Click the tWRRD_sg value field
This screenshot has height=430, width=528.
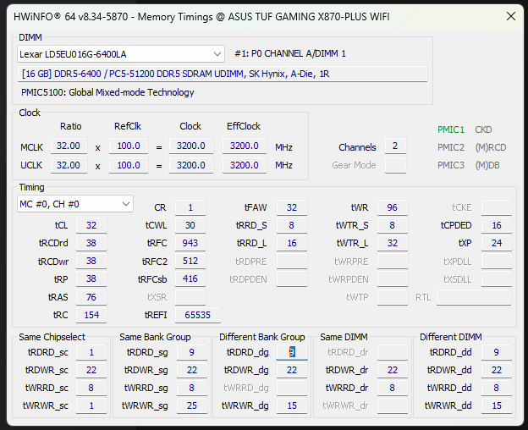191,388
